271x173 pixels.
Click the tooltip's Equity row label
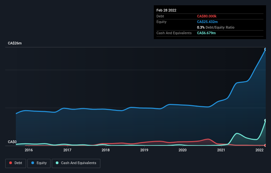161,22
